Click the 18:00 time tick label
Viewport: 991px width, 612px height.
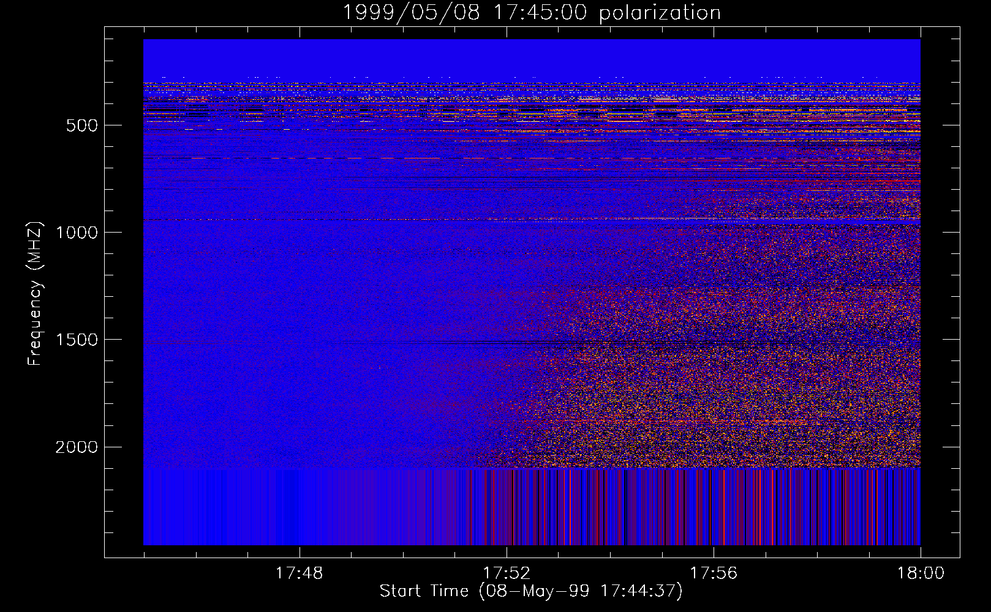[x=921, y=573]
